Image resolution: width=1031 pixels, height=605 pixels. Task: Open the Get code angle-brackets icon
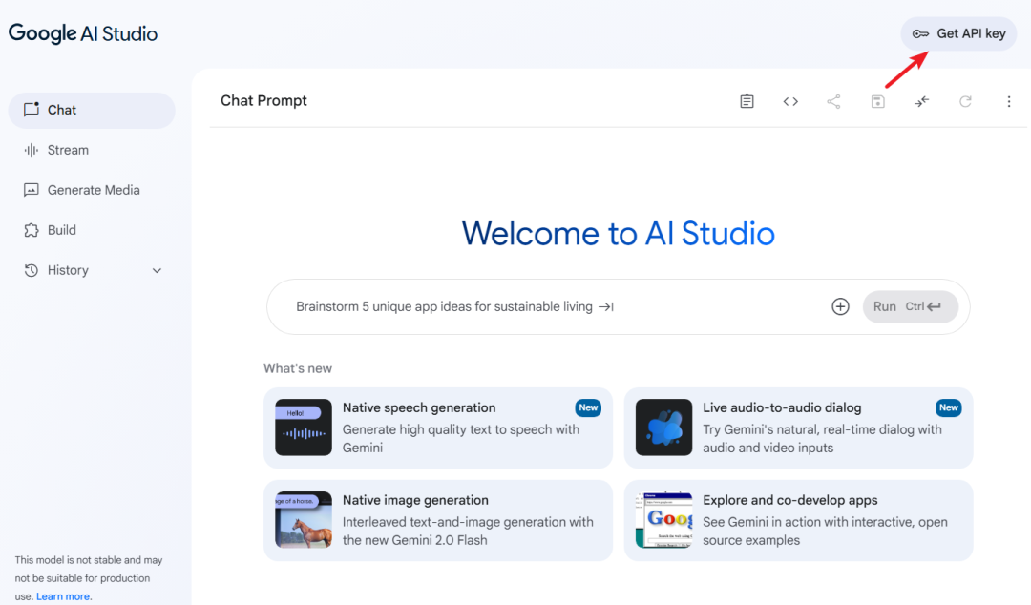coord(790,101)
